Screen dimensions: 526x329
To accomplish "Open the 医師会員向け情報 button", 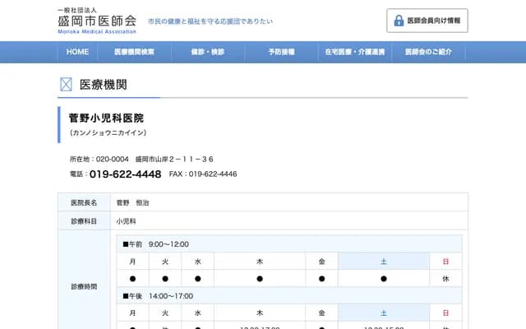I will tap(427, 21).
